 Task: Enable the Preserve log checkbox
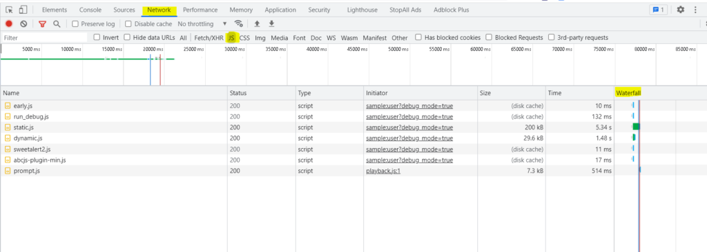[75, 24]
